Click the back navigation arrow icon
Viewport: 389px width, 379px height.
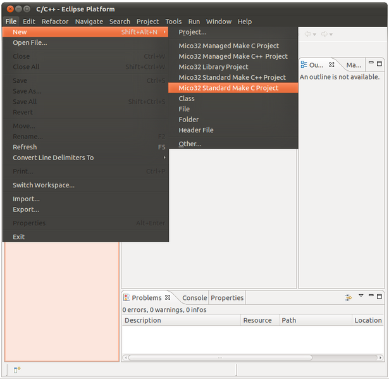[x=308, y=34]
